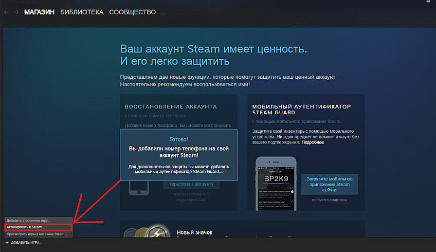The height and width of the screenshot is (252, 436).
Task: Click the forward navigation arrow
Action: pos(16,12)
